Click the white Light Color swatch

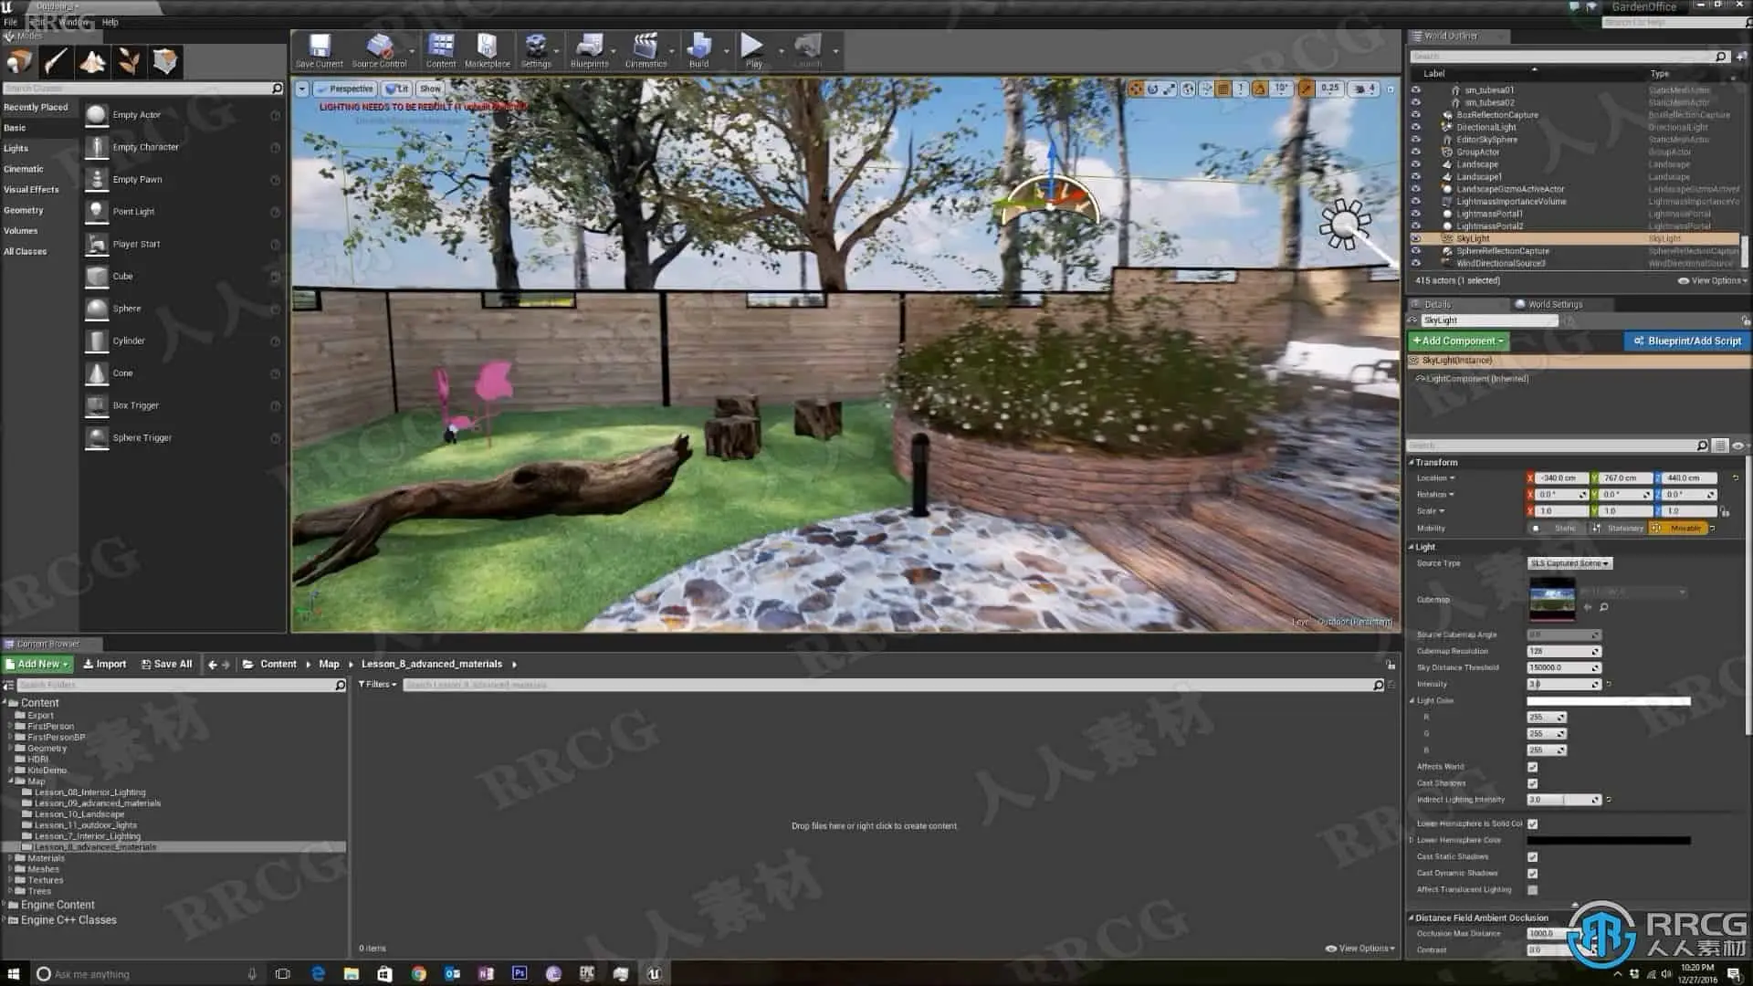pos(1608,701)
